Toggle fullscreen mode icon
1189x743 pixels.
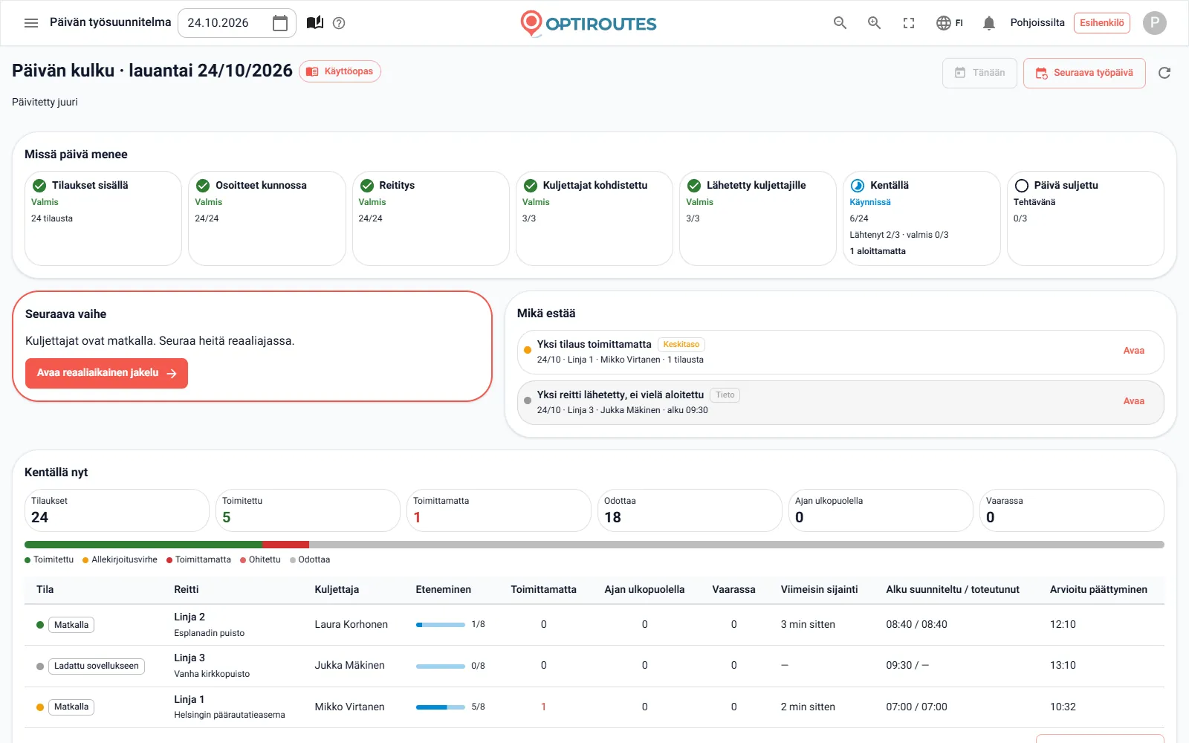(x=909, y=23)
